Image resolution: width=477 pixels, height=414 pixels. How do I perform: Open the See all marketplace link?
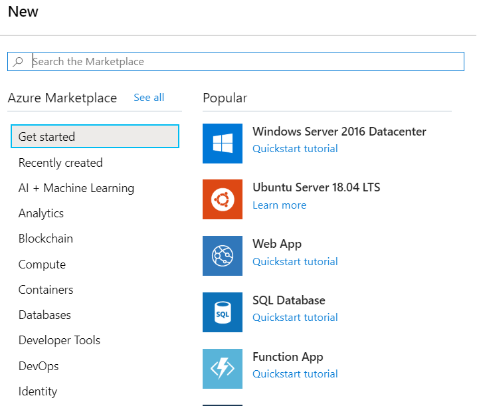click(x=149, y=98)
